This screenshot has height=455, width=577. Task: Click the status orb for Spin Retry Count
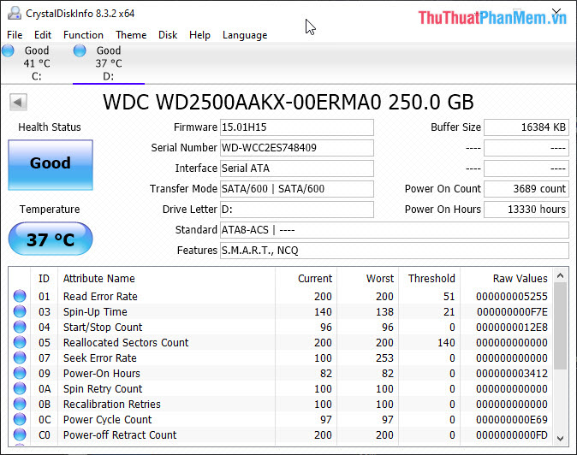point(20,388)
